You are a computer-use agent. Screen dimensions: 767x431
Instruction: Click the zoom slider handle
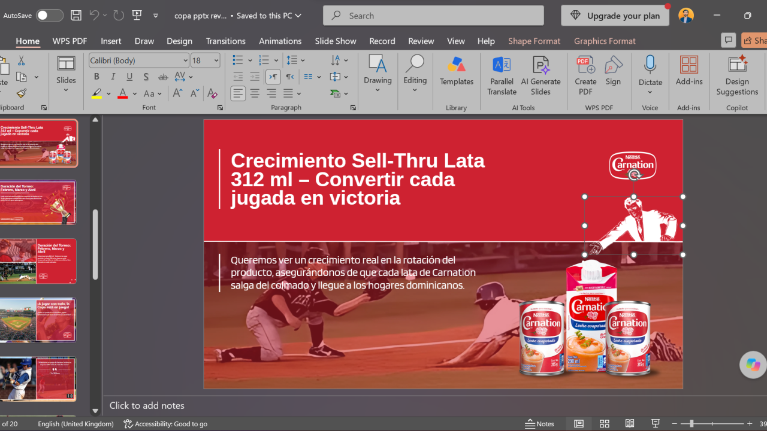[x=691, y=424]
